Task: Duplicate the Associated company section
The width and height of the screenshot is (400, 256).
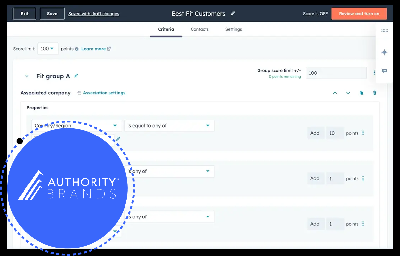Action: click(361, 93)
